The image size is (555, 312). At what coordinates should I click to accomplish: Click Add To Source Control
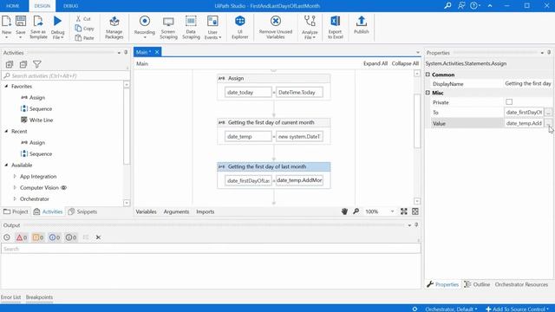pyautogui.click(x=517, y=309)
